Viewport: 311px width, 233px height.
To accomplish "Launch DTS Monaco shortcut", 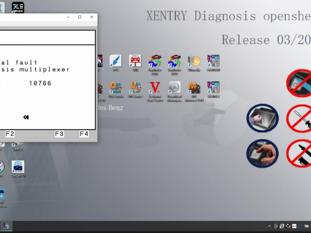I will [194, 92].
